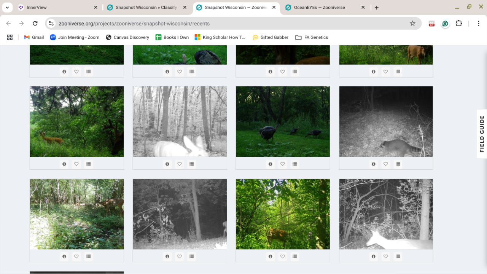Open info for top-row turkey photo
This screenshot has width=487, height=274.
click(x=167, y=72)
